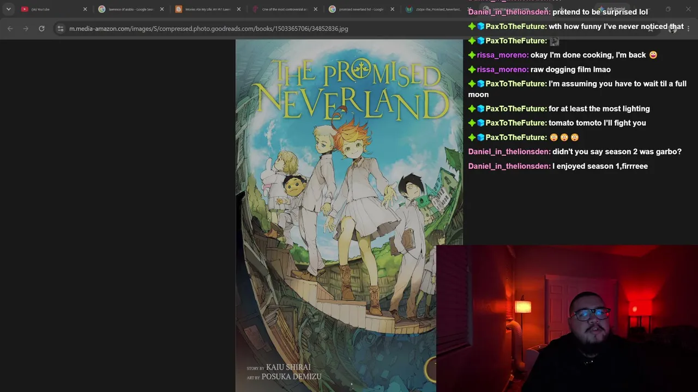Click chat message 'I'm assuming you have to wait'
The width and height of the screenshot is (698, 392).
click(x=577, y=89)
